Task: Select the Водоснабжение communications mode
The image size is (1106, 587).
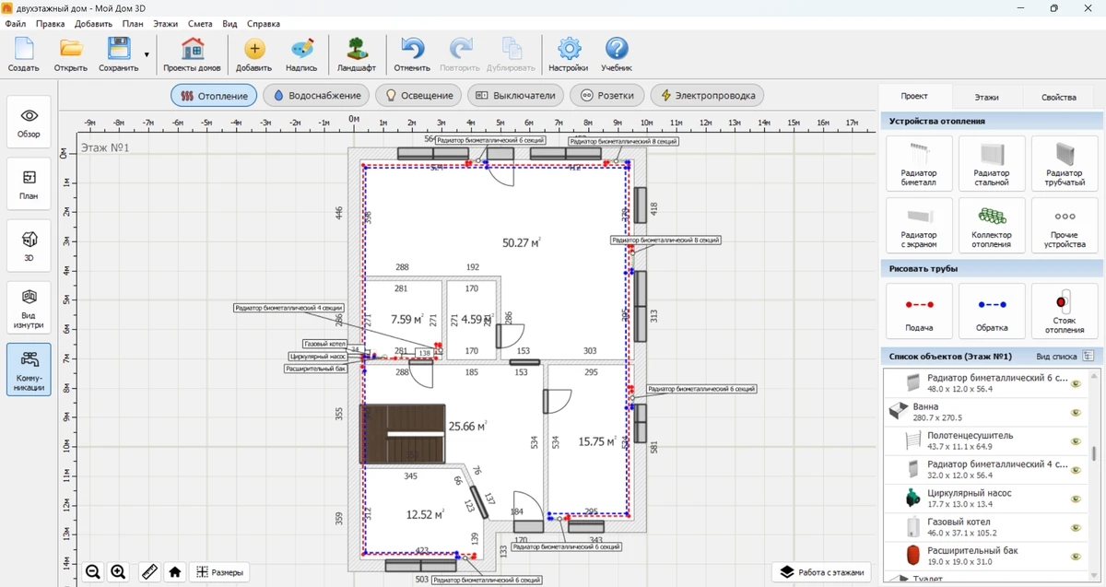Action: click(316, 95)
